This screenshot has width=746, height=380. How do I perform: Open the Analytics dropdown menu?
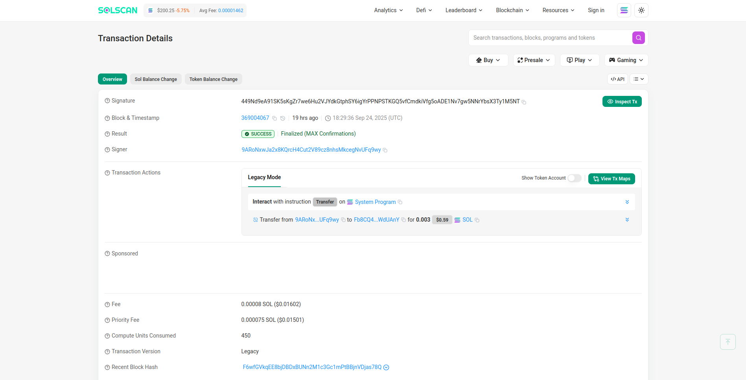point(388,10)
